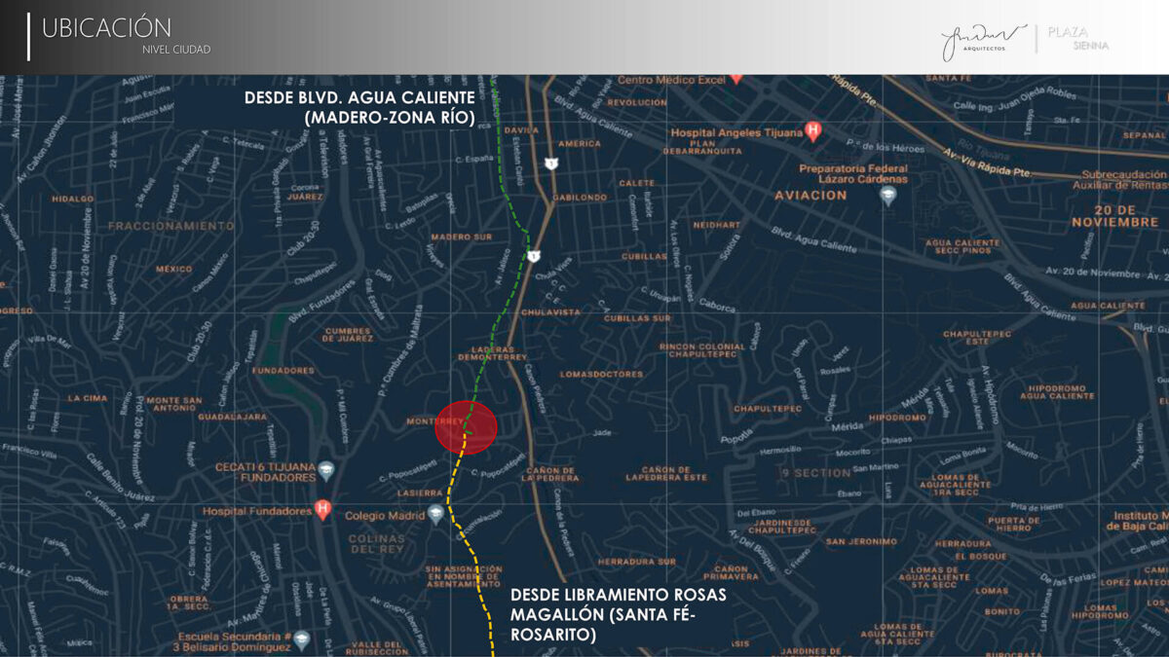Click the red circle site location marker
Image resolution: width=1169 pixels, height=657 pixels.
point(466,427)
